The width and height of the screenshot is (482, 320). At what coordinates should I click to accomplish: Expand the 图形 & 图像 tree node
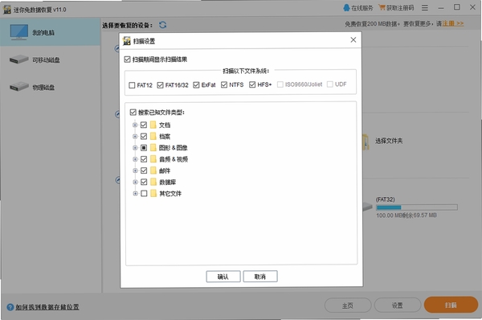135,148
